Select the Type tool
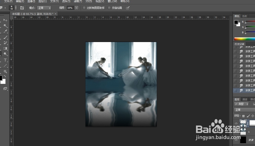The width and height of the screenshot is (255, 146). click(5, 60)
